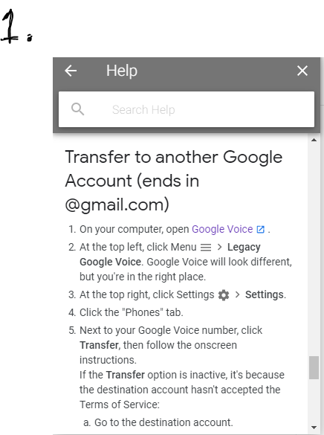Open the Google Voice link
Image resolution: width=324 pixels, height=435 pixels.
222,229
